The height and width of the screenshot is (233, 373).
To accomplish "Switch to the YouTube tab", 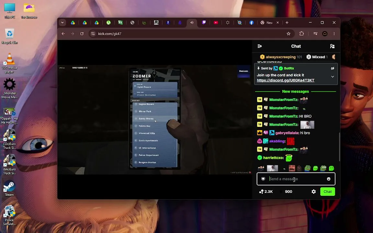I will 216,23.
